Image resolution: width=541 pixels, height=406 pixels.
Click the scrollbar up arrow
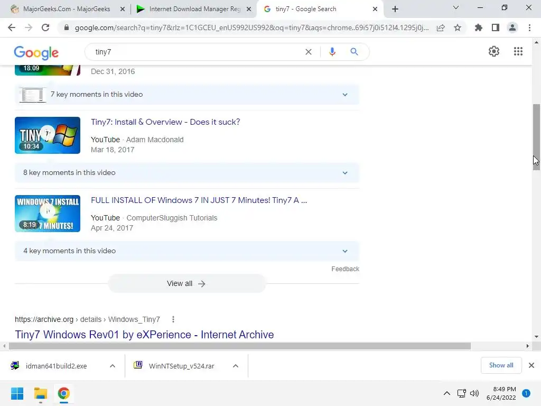pyautogui.click(x=536, y=42)
